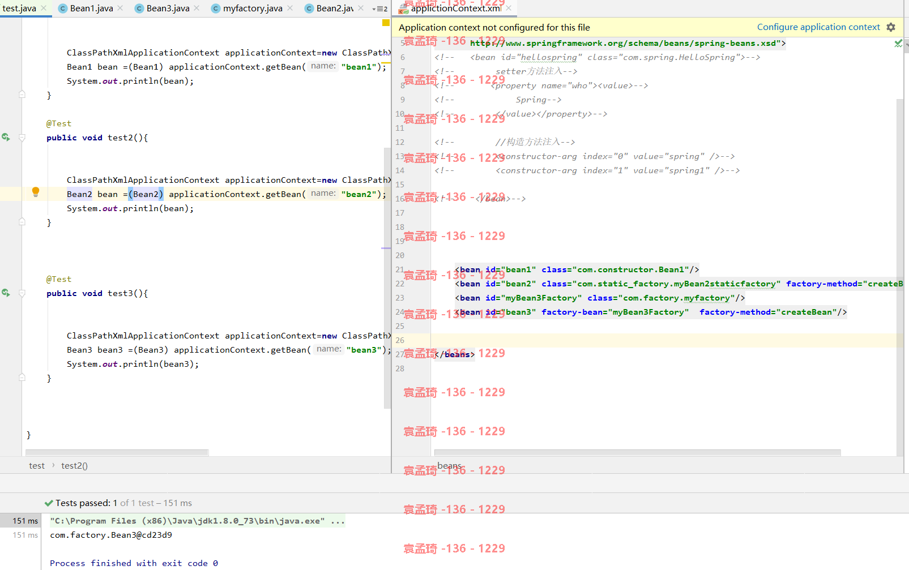
Task: Click the com.factory.Bean3@cd23d9 output line
Action: click(x=111, y=535)
